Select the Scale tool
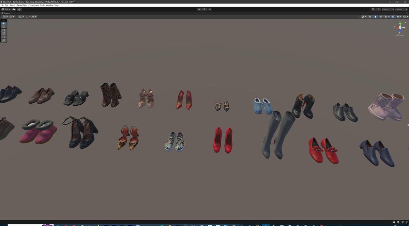The image size is (409, 226). (3, 33)
